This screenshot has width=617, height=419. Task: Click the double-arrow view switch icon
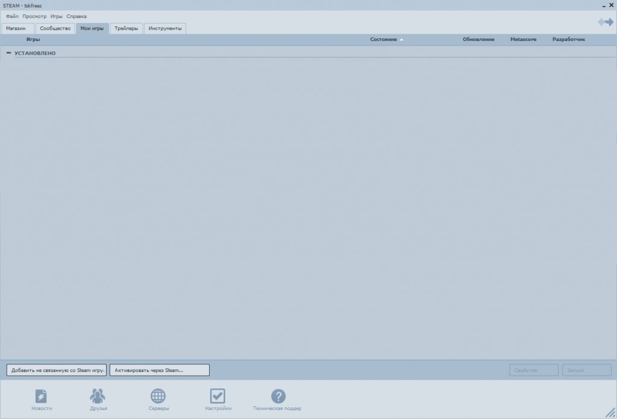pos(605,22)
